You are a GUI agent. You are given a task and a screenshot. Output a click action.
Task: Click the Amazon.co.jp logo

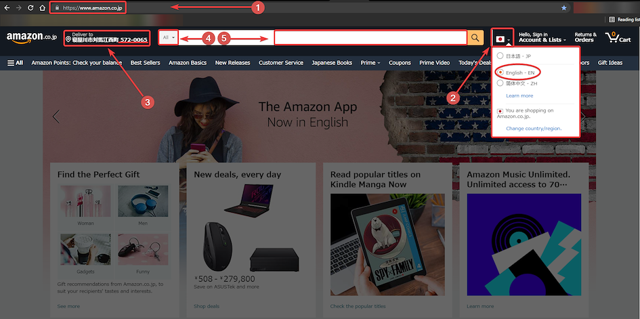[x=30, y=37]
